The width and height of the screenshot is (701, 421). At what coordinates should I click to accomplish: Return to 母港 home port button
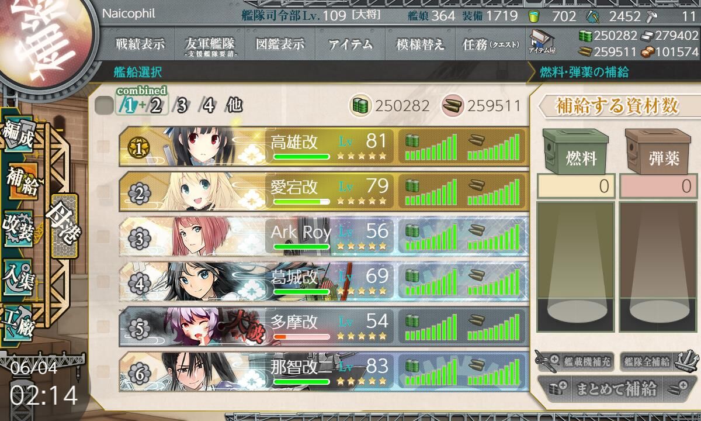(63, 225)
